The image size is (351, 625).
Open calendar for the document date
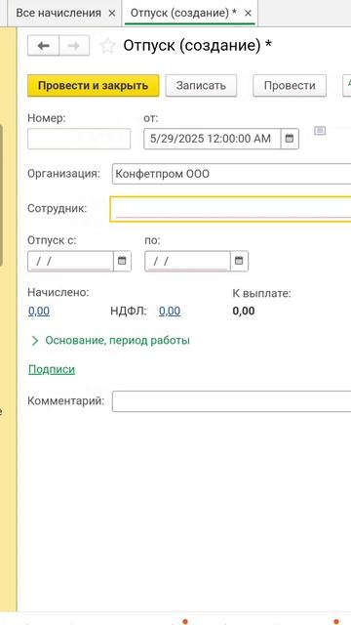tap(290, 139)
